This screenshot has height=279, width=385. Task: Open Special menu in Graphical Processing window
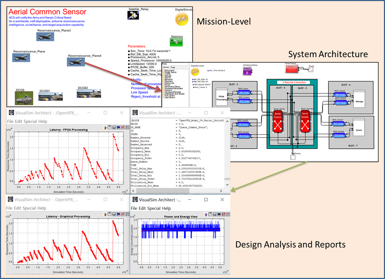[29, 208]
